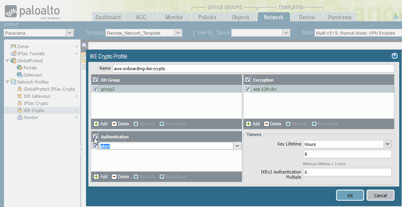Click the Gateways icon under GlobalProtect

(19, 75)
